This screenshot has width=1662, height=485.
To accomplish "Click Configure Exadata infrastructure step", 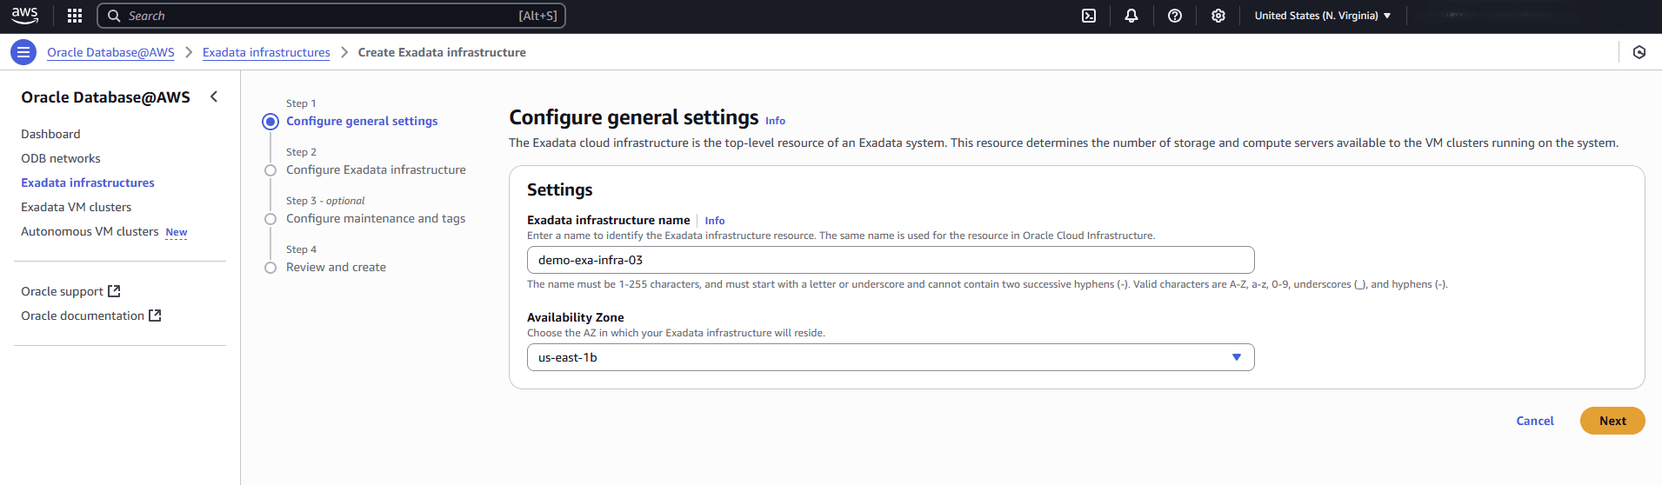I will [x=376, y=169].
